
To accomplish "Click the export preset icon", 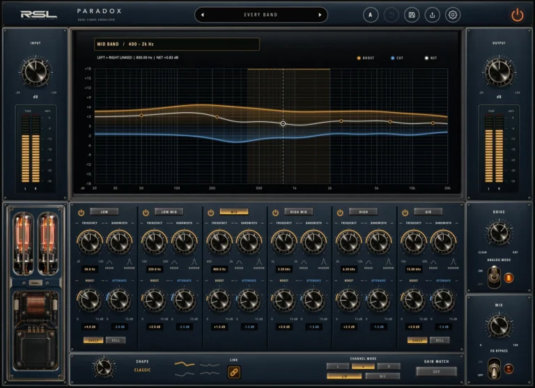I will pos(432,15).
